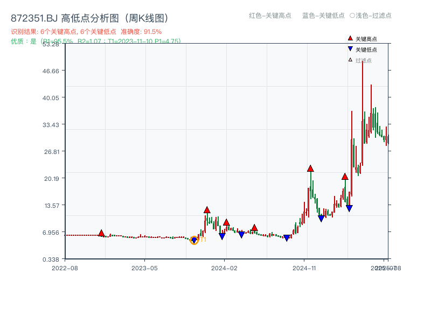Image resolution: width=431 pixels, height=323 pixels.
Task: Click the blue down-triangle marker near 2024-02
Action: tap(223, 236)
